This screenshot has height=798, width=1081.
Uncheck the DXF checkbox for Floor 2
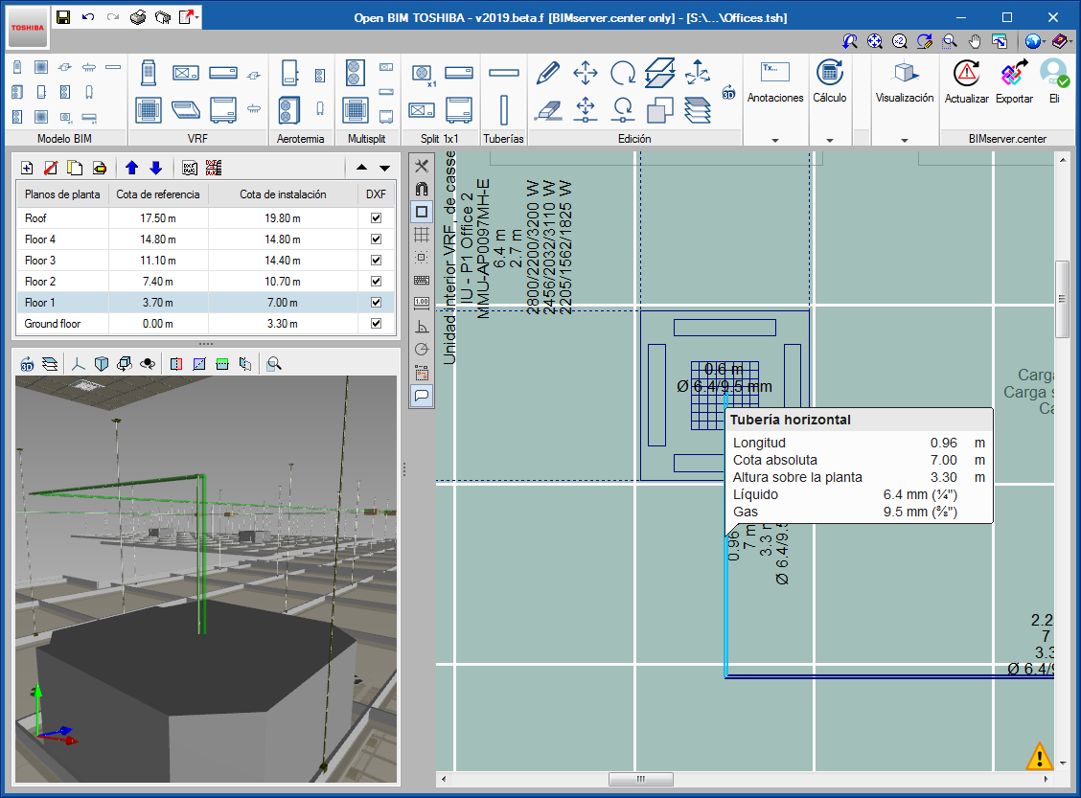tap(376, 281)
